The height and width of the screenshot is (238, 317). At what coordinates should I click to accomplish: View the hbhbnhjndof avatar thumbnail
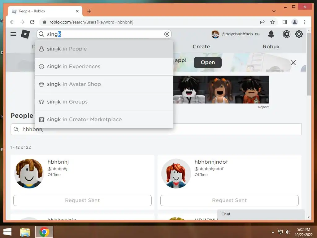click(176, 174)
